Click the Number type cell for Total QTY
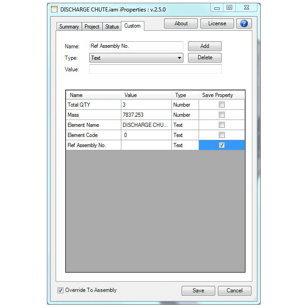Image resolution: width=308 pixels, height=308 pixels. coord(185,105)
